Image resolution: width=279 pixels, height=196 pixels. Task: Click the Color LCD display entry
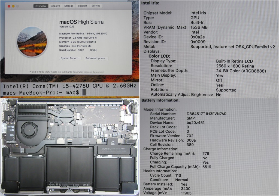pos(159,56)
